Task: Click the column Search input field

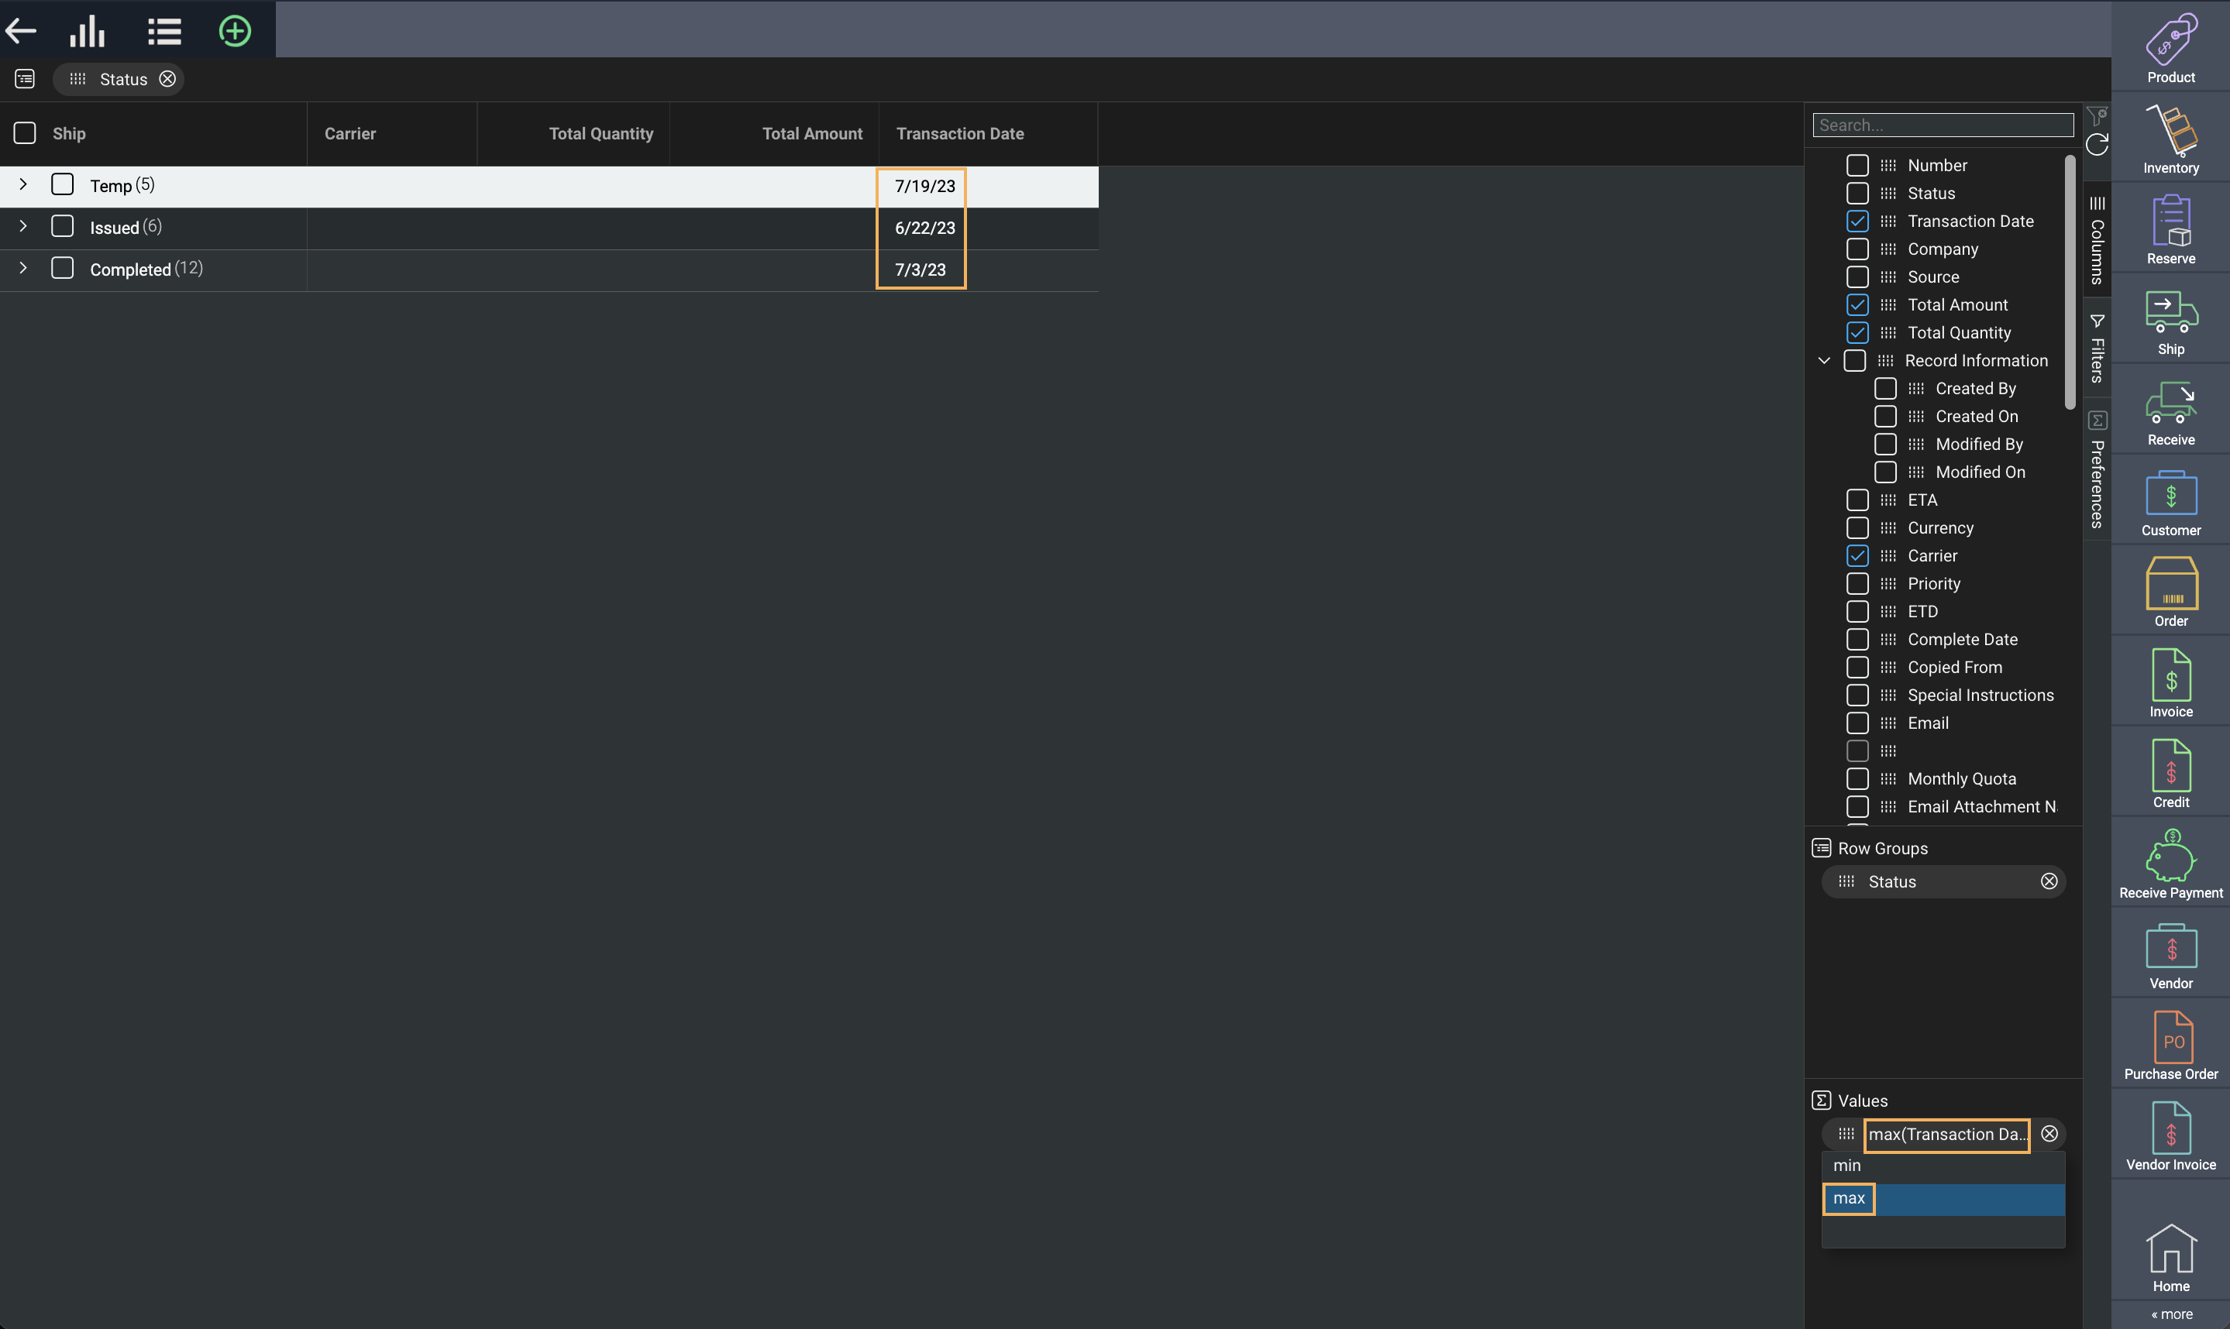Action: click(x=1943, y=125)
